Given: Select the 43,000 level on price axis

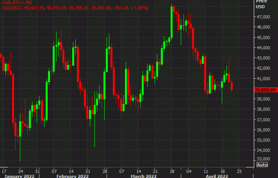Looking at the screenshot, I should 264,58.
